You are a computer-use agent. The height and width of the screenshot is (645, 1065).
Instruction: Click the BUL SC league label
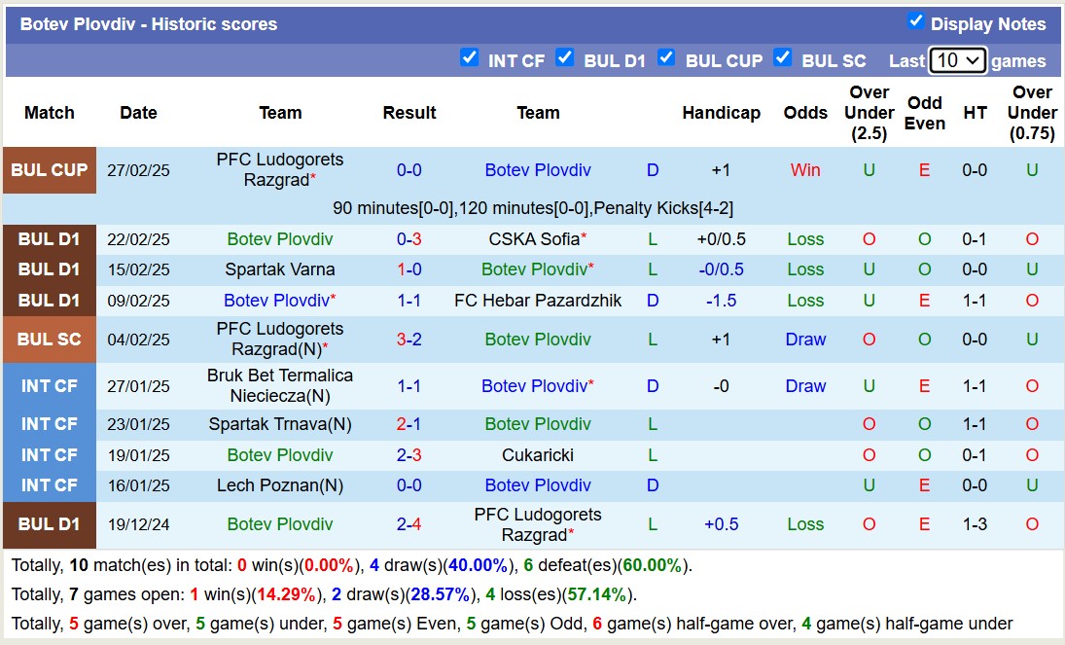pyautogui.click(x=50, y=340)
